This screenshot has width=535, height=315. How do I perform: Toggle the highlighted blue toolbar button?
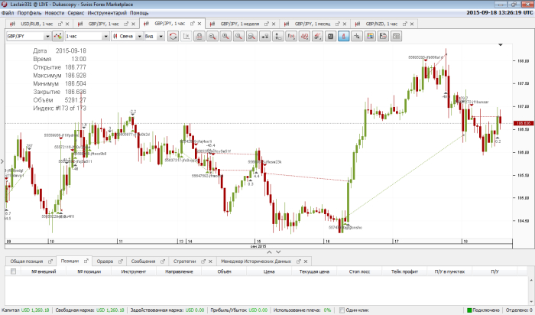point(344,36)
